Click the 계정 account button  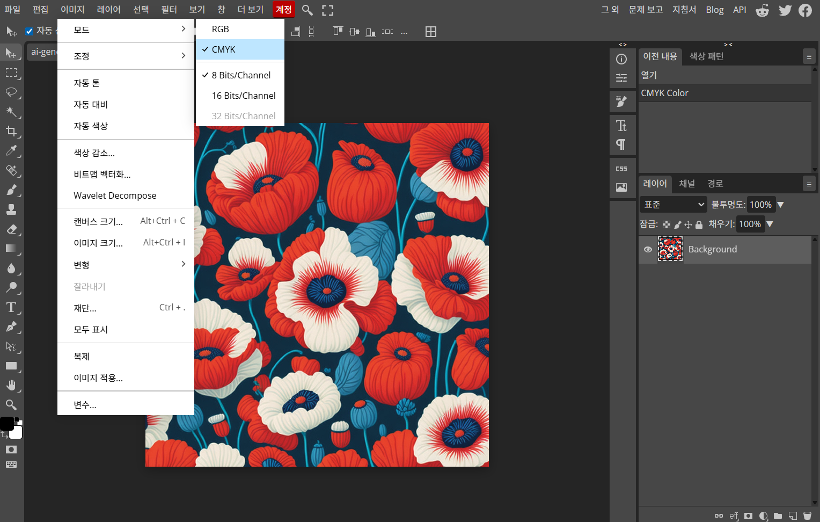pyautogui.click(x=283, y=10)
